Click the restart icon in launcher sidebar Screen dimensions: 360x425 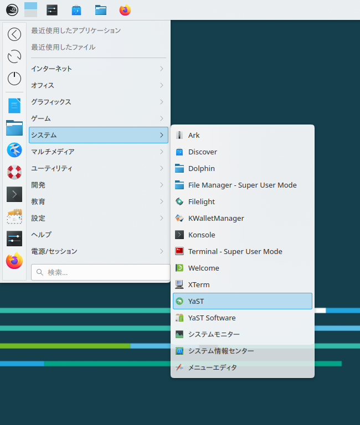(x=14, y=56)
